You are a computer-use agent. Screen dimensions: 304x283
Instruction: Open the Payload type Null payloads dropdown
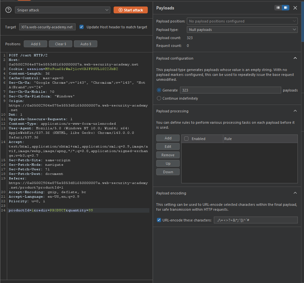click(242, 30)
